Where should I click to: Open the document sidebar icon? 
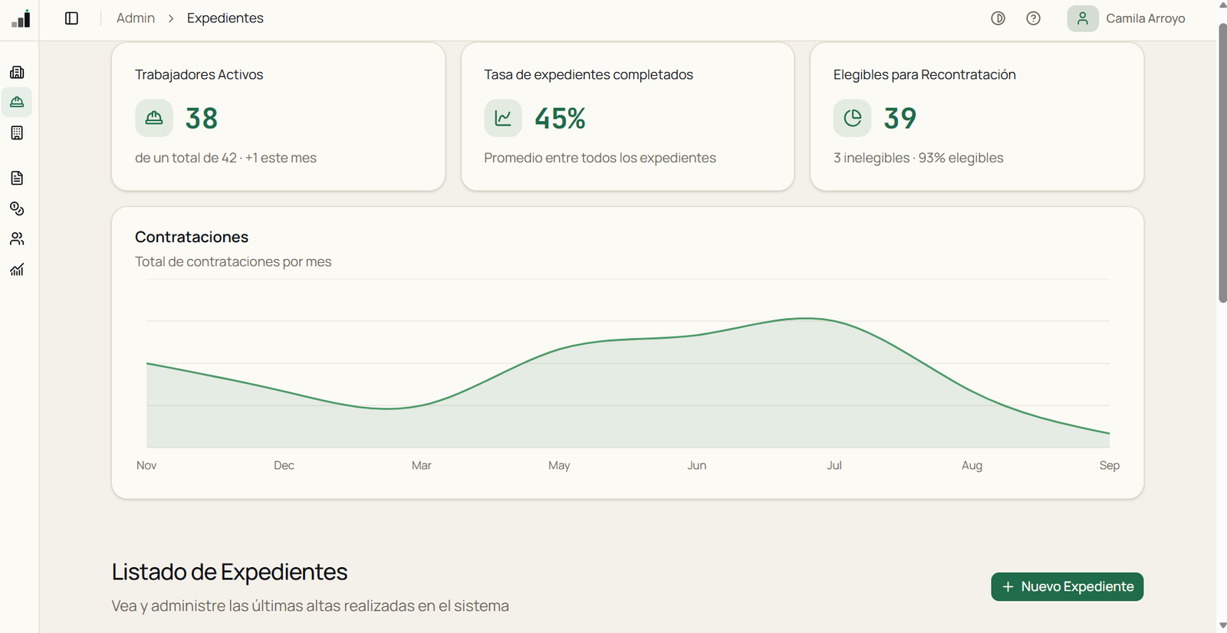17,178
